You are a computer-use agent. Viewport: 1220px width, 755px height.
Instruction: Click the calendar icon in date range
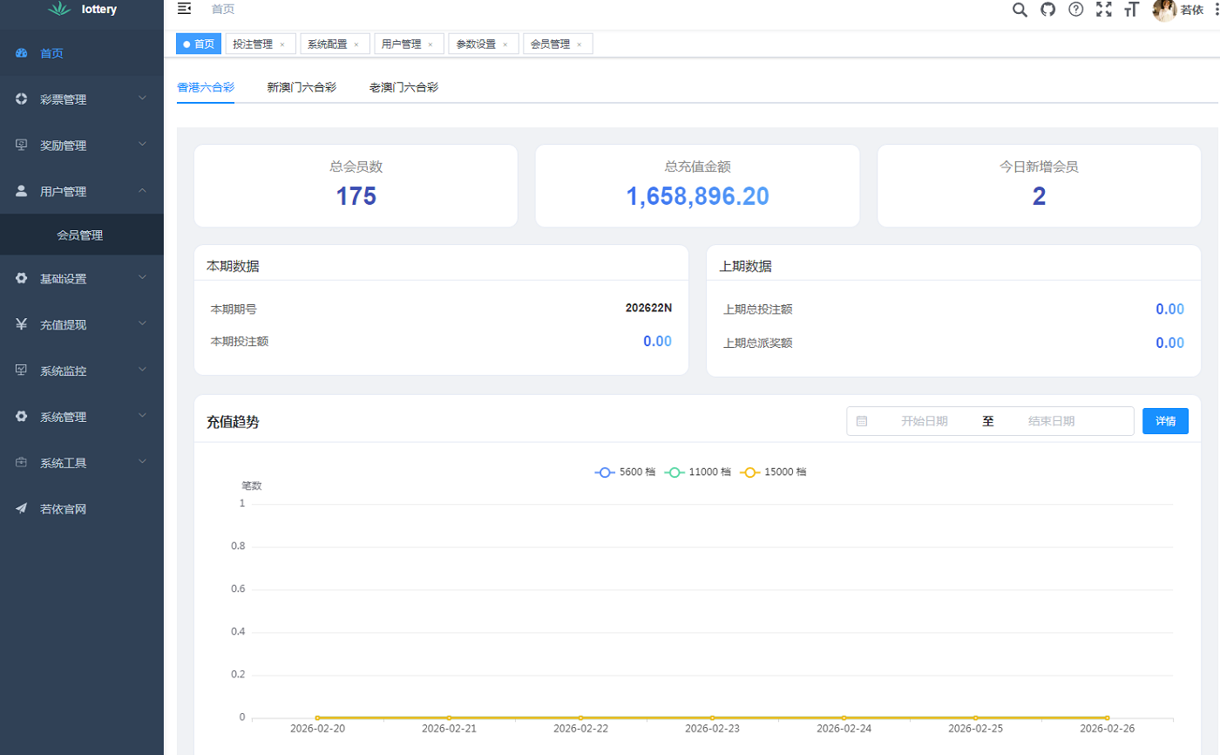[862, 421]
